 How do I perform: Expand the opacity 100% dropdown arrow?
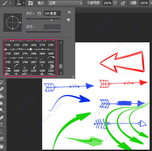pos(115,3)
